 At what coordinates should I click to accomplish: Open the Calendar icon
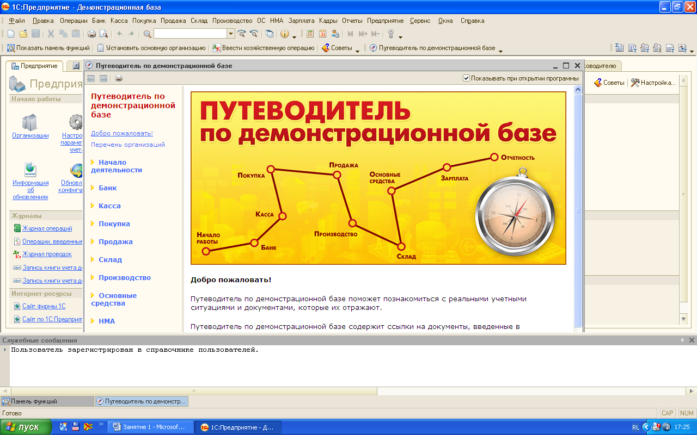click(x=323, y=34)
